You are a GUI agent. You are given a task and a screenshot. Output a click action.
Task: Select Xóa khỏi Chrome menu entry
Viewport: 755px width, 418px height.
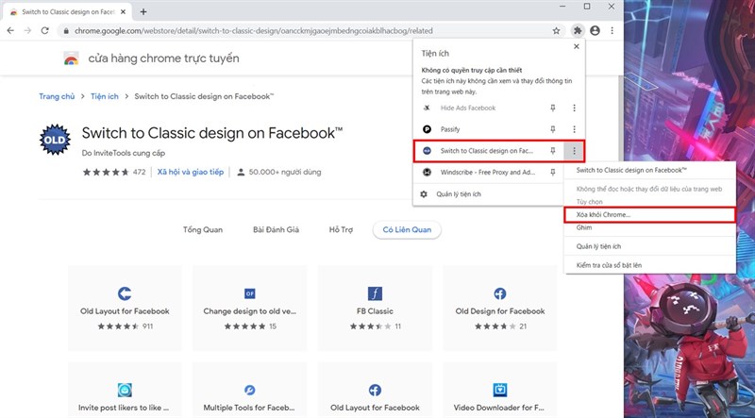click(649, 215)
